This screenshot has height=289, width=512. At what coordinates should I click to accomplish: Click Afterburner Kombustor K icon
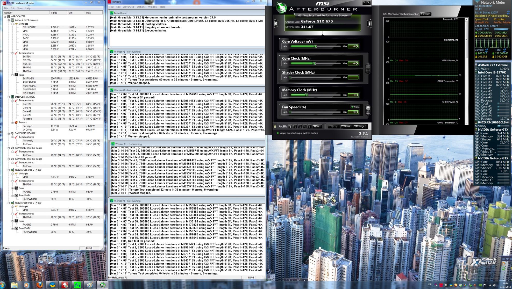276,24
